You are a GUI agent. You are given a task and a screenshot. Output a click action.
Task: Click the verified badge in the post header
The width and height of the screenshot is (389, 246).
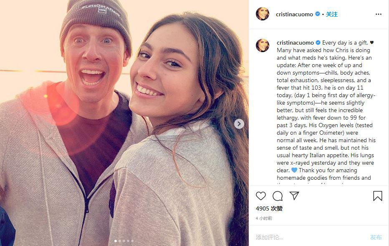[x=318, y=14]
